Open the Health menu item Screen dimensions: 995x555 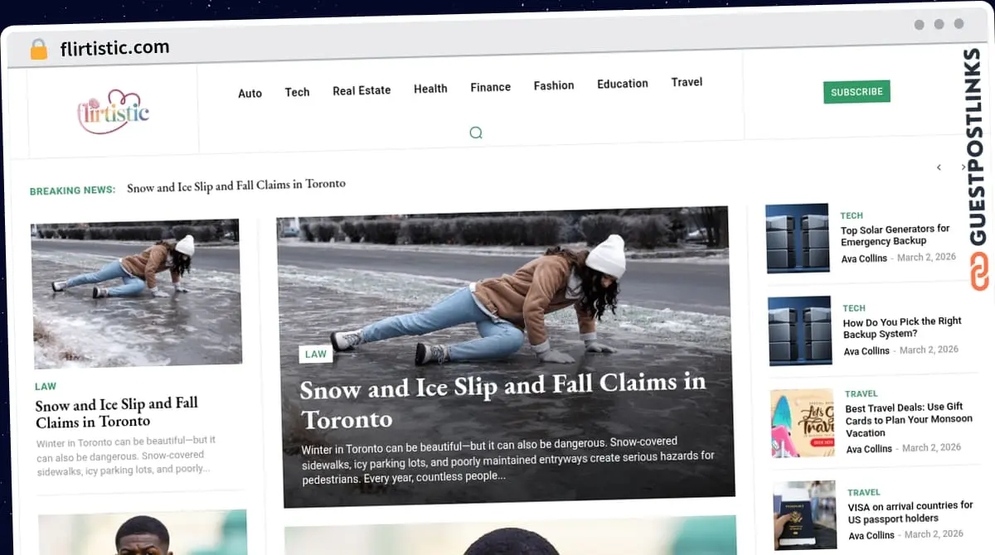(x=430, y=89)
